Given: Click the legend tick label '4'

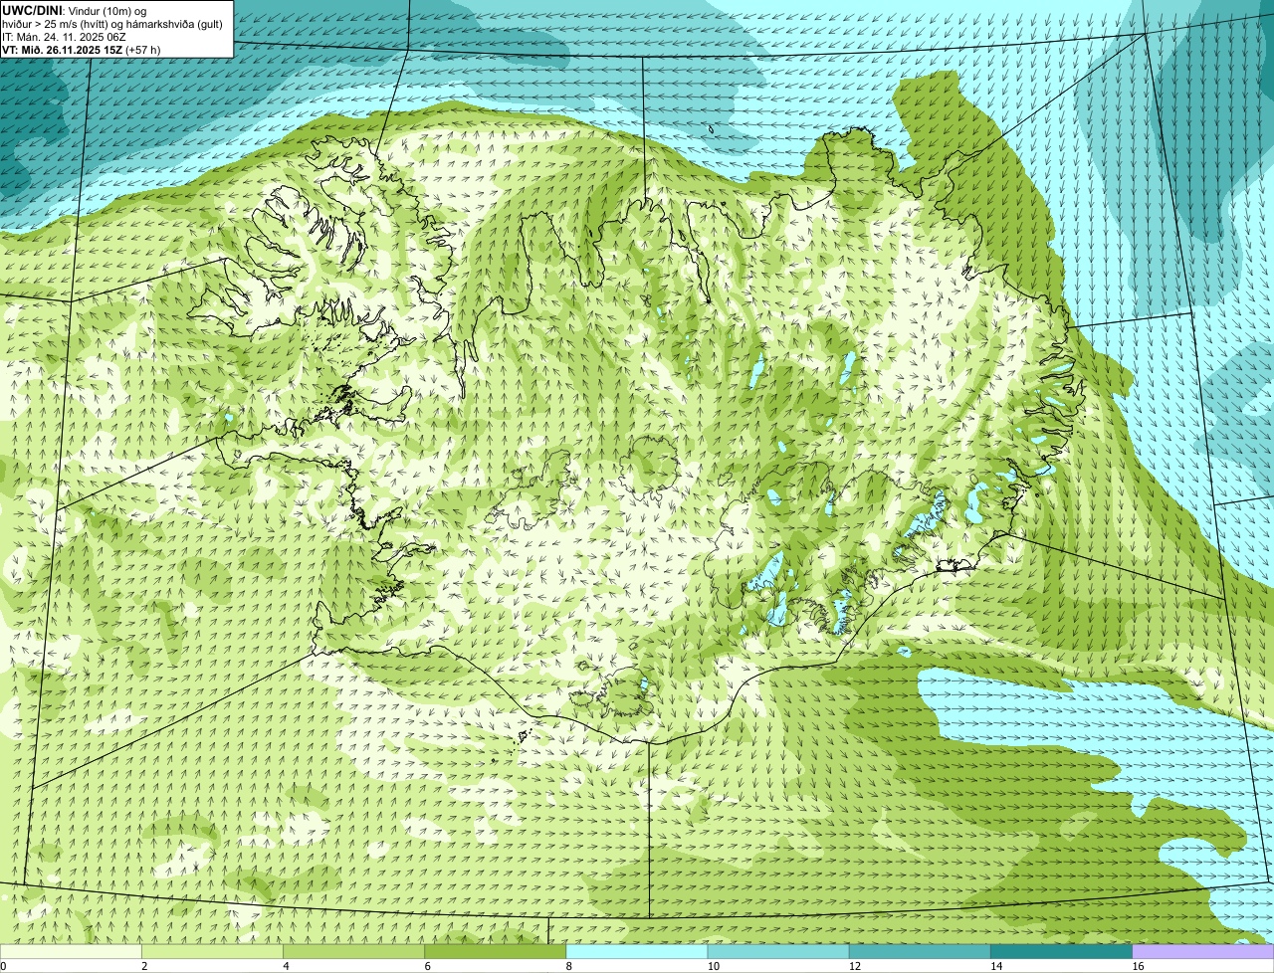Looking at the screenshot, I should [x=286, y=966].
